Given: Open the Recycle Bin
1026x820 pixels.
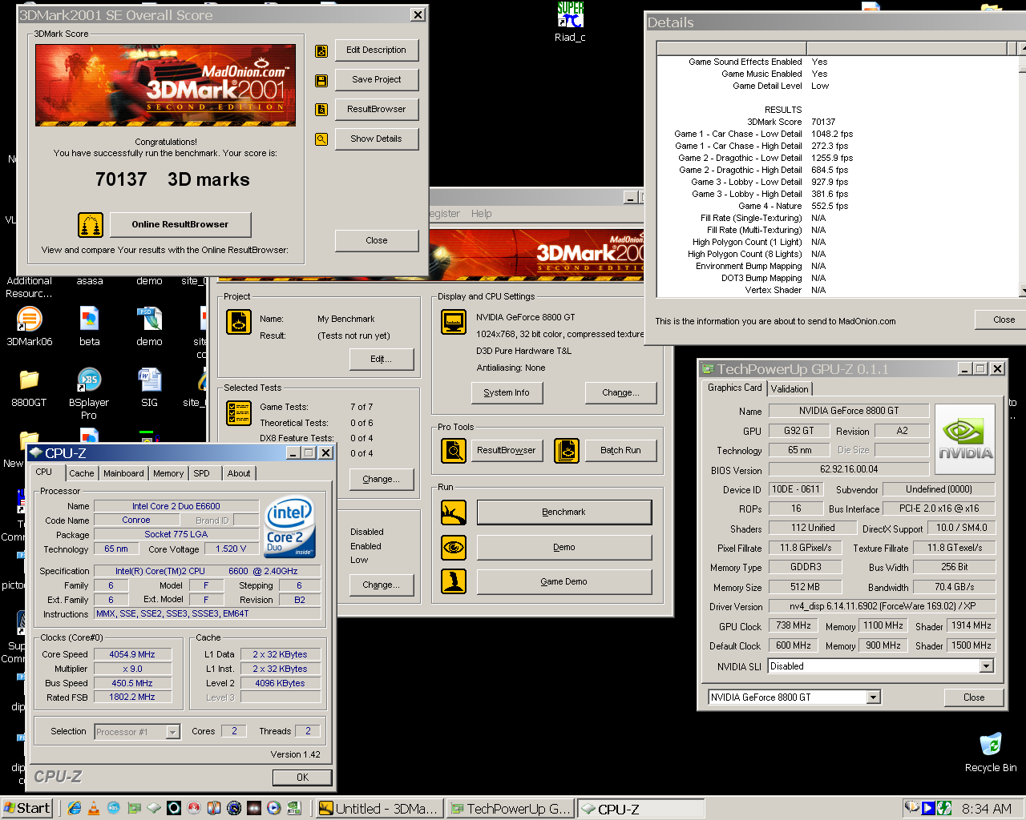Looking at the screenshot, I should tap(991, 752).
